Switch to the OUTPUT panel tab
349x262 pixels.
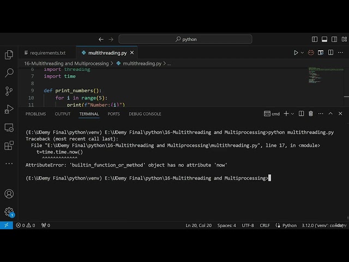(x=63, y=114)
